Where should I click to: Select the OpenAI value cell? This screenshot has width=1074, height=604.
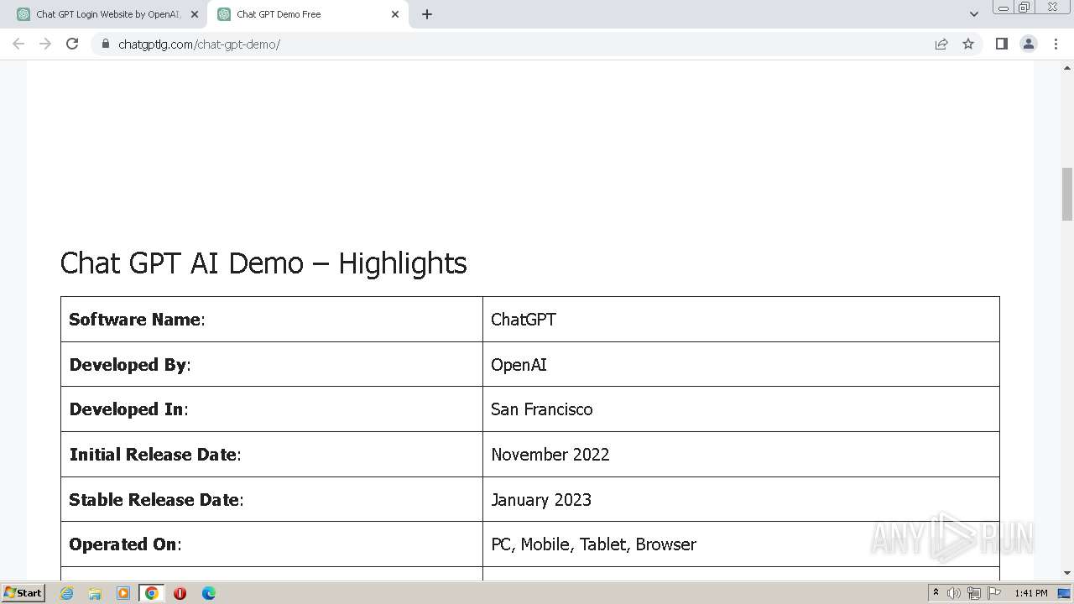pyautogui.click(x=741, y=364)
